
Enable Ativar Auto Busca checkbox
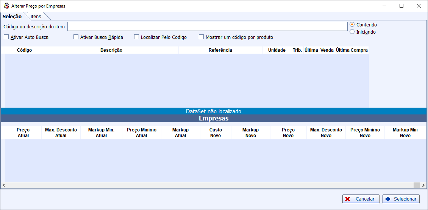[x=6, y=37]
